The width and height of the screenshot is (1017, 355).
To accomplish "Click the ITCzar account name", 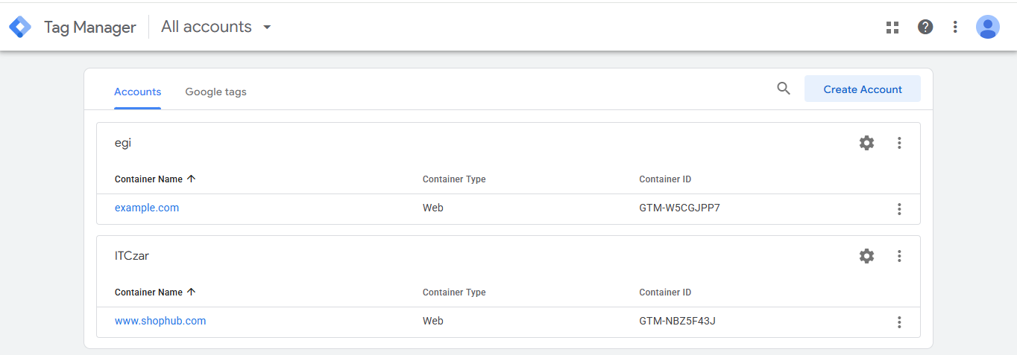I will coord(132,256).
